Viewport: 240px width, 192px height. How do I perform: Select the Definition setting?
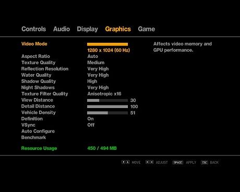[32, 119]
